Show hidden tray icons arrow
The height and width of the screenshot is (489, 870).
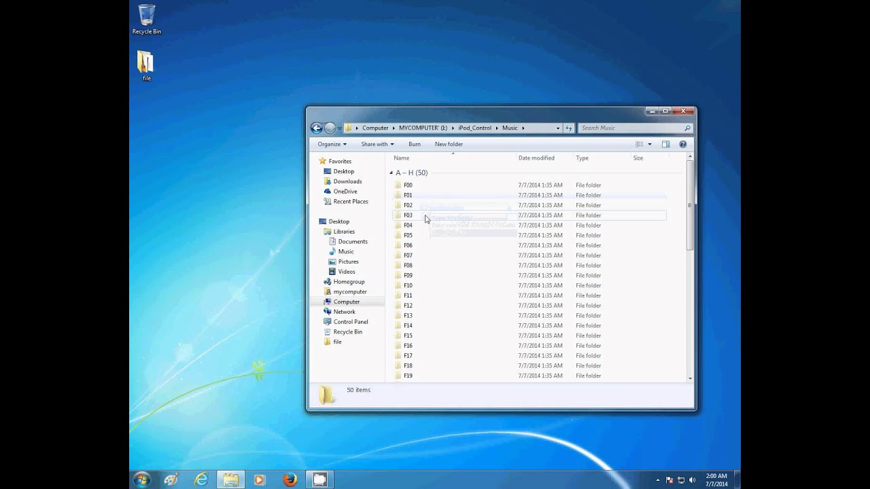coord(657,480)
